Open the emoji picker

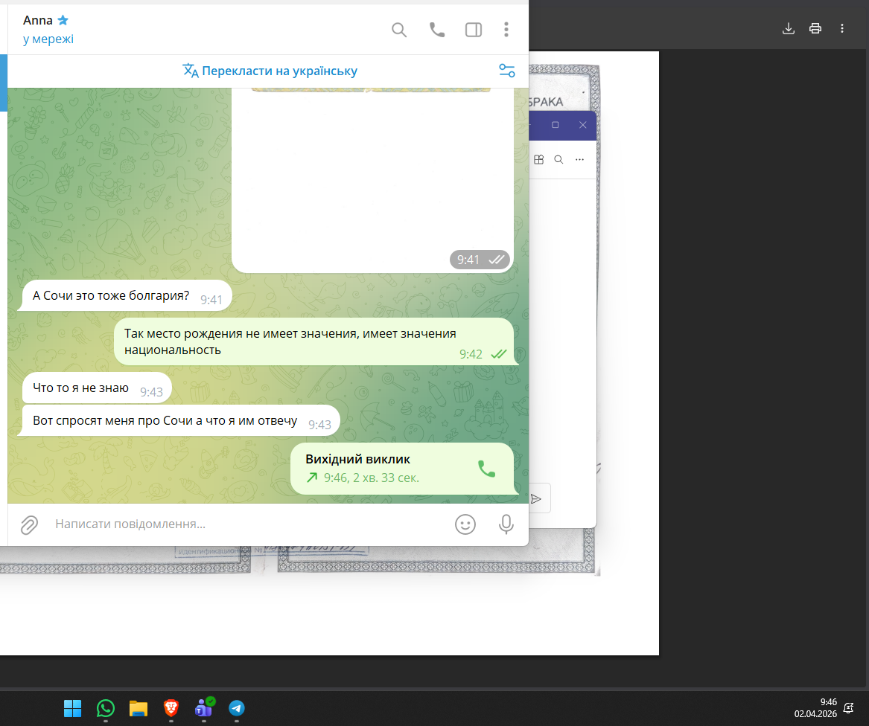point(465,524)
